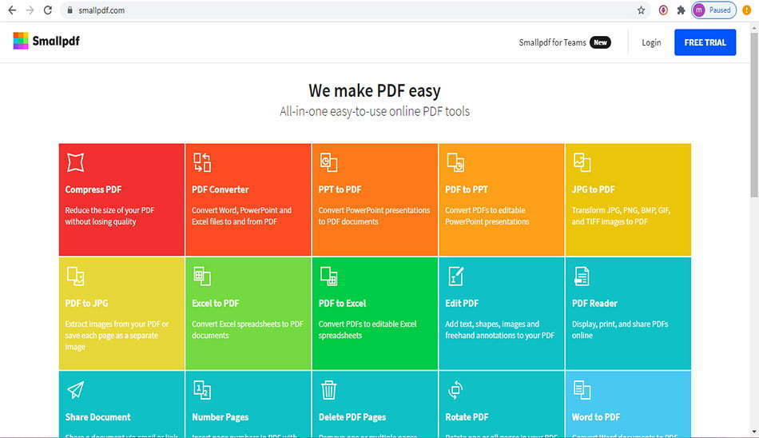Open the Delete PDF Pages title
Image resolution: width=759 pixels, height=438 pixels.
tap(352, 417)
